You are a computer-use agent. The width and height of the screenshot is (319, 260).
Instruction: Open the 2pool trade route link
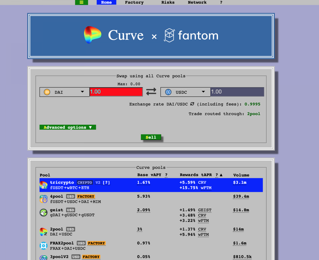point(254,114)
